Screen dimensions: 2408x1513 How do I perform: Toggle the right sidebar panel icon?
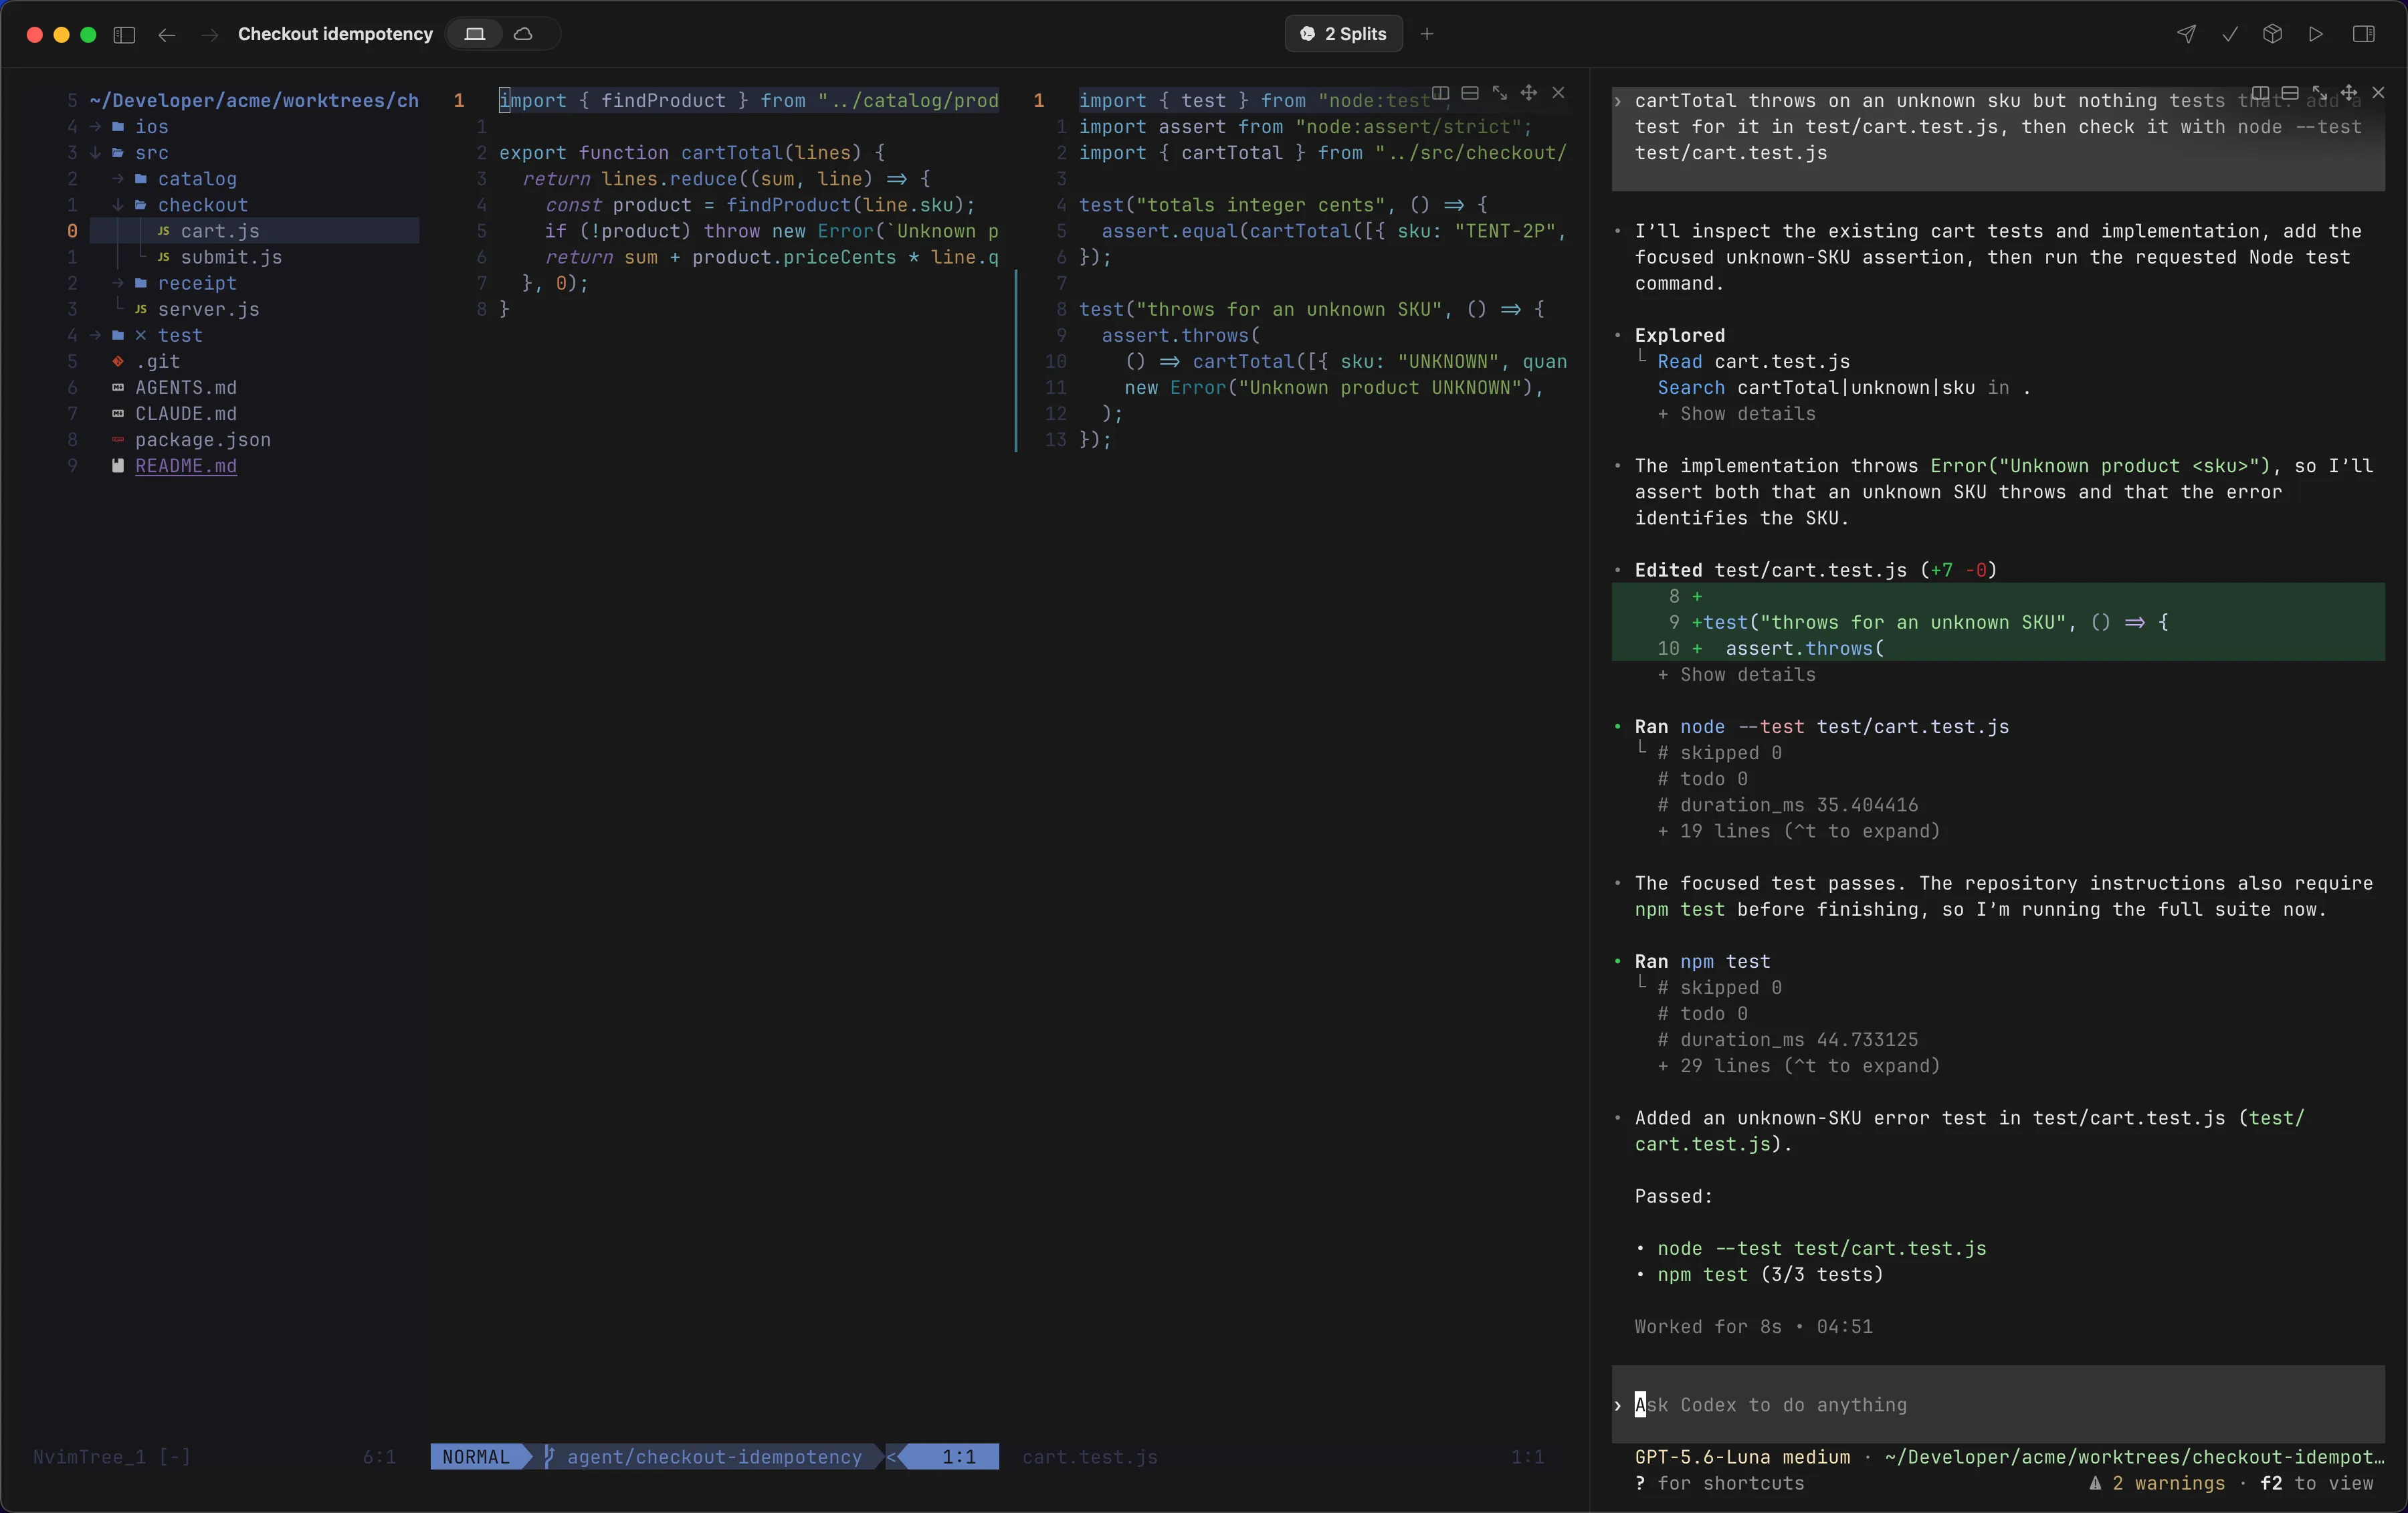[x=2364, y=34]
